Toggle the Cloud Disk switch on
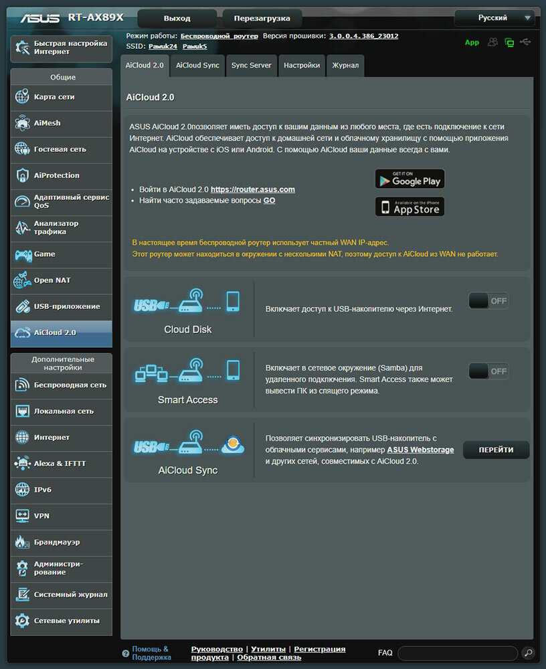The width and height of the screenshot is (546, 669). coord(488,301)
